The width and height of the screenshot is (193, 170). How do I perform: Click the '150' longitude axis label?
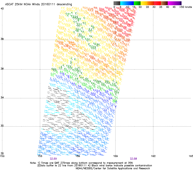[2, 156]
